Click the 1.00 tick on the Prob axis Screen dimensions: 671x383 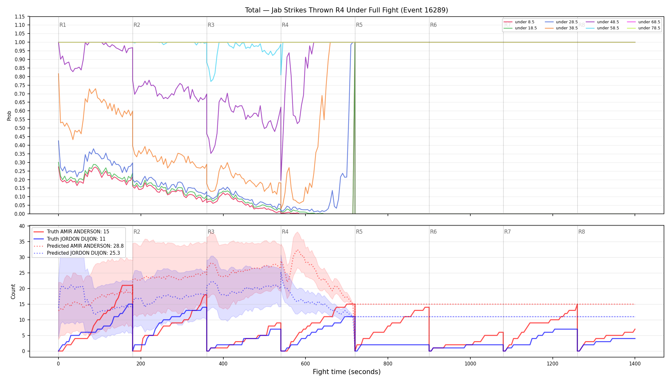click(x=20, y=42)
